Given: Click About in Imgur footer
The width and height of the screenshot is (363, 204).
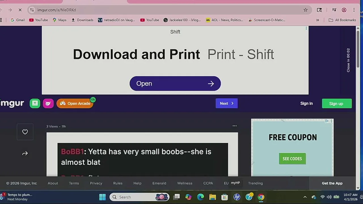Looking at the screenshot, I should [53, 183].
